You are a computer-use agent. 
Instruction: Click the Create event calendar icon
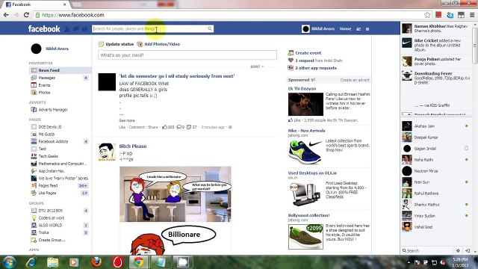click(x=291, y=53)
